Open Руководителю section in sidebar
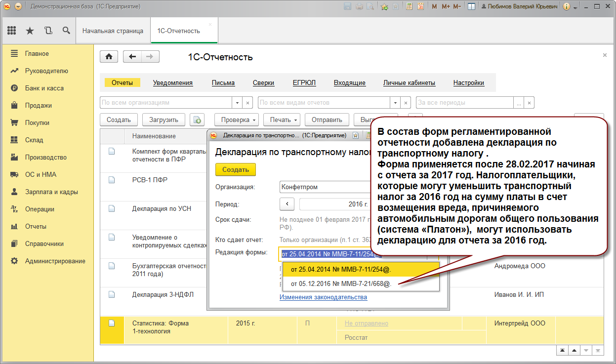 [47, 71]
